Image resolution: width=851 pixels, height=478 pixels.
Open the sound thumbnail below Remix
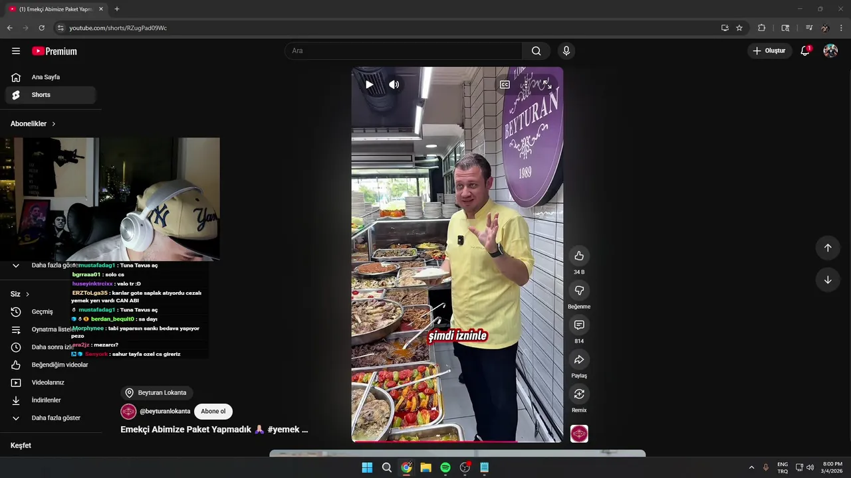[x=579, y=434]
